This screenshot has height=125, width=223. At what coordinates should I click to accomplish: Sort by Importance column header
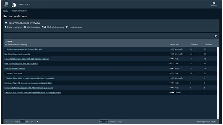[x=175, y=45]
